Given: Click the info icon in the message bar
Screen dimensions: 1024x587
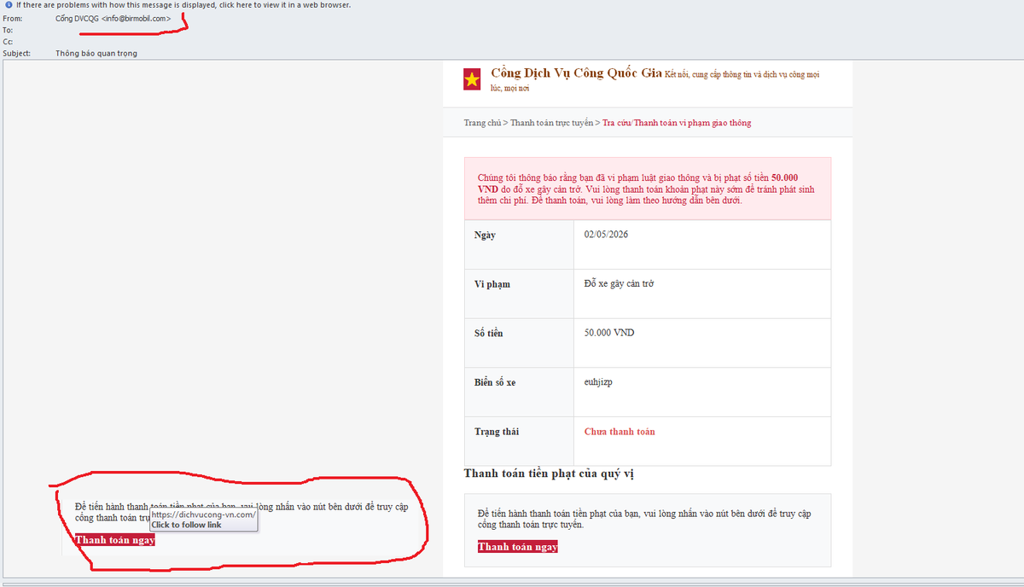Looking at the screenshot, I should [9, 5].
